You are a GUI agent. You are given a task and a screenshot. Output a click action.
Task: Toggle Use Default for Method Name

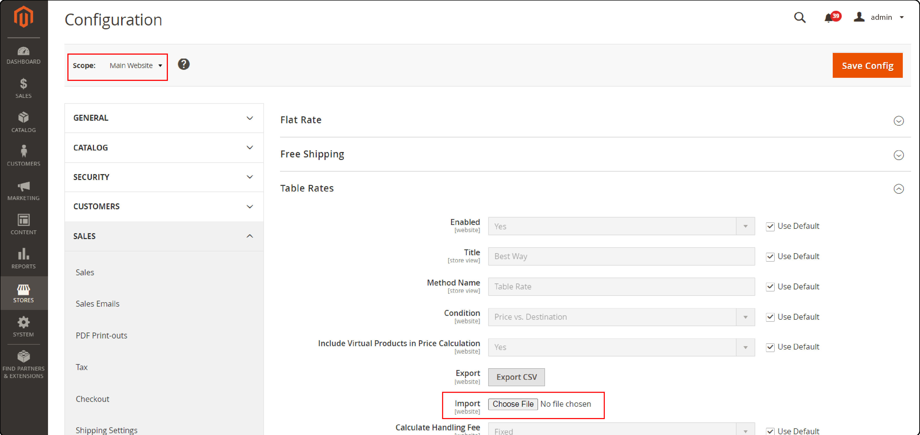tap(770, 287)
